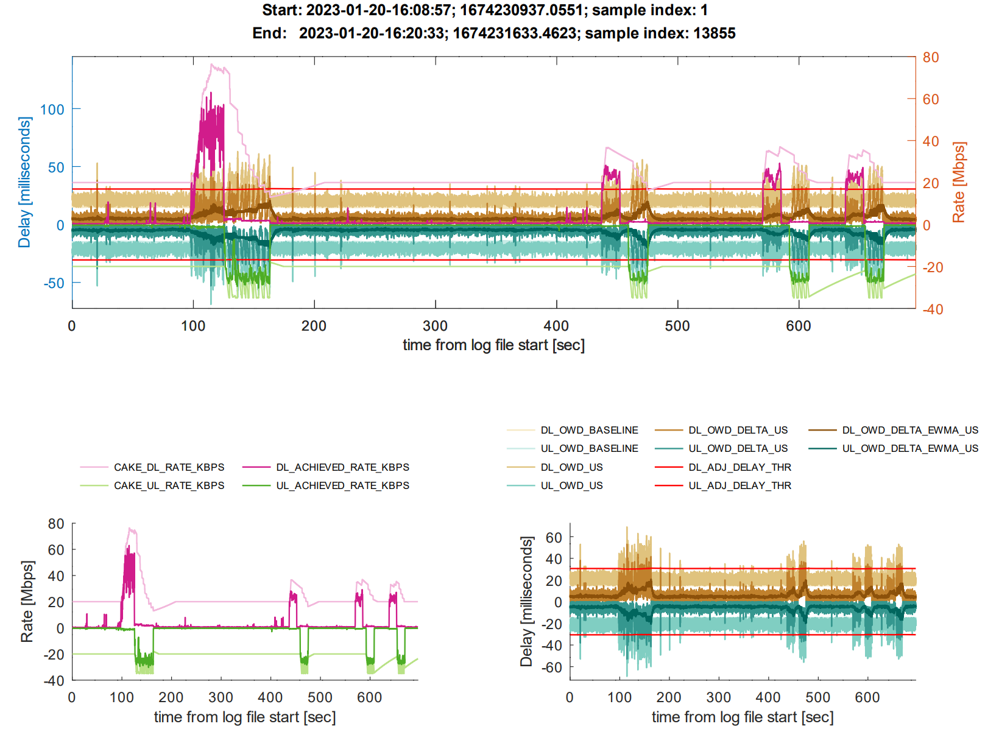Select the DL_OWD_US legend label
The image size is (999, 732).
(x=571, y=467)
